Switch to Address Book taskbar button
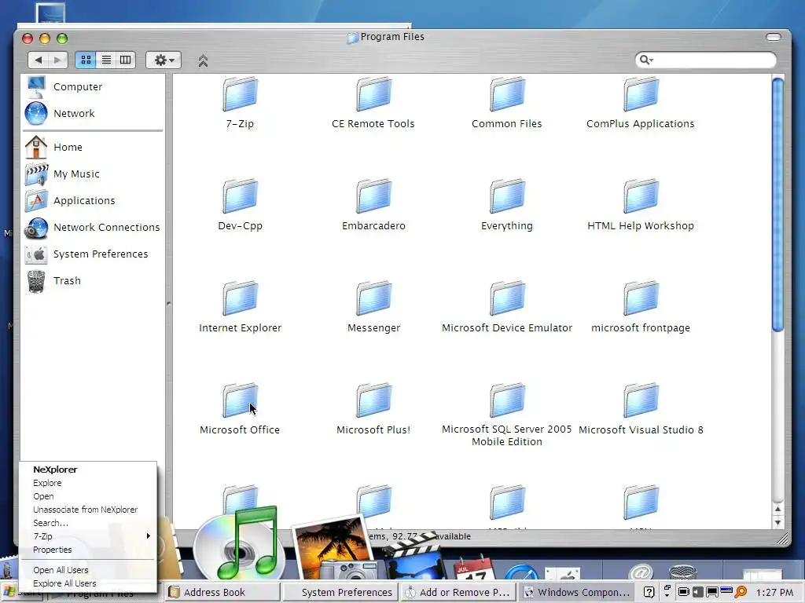 click(x=222, y=592)
